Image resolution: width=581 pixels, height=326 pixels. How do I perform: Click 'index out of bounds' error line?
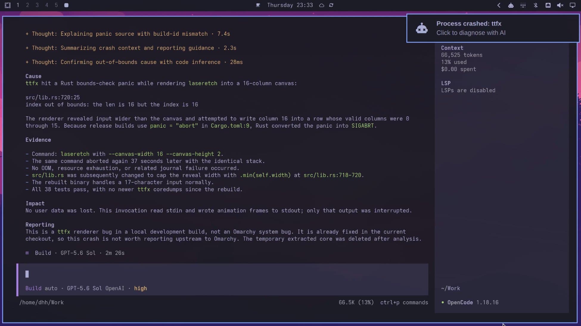coord(112,105)
